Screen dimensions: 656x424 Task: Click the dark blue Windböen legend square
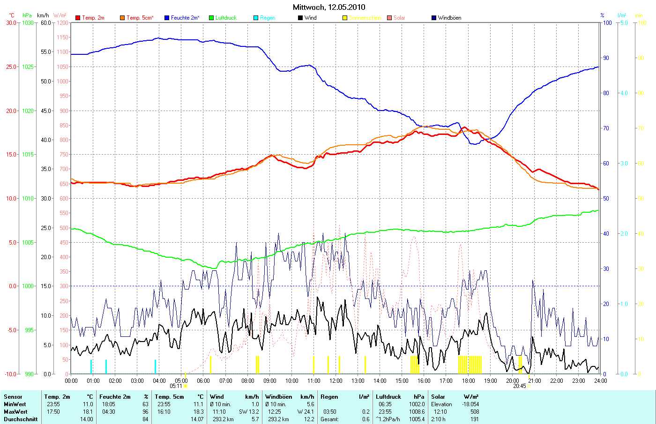[434, 18]
